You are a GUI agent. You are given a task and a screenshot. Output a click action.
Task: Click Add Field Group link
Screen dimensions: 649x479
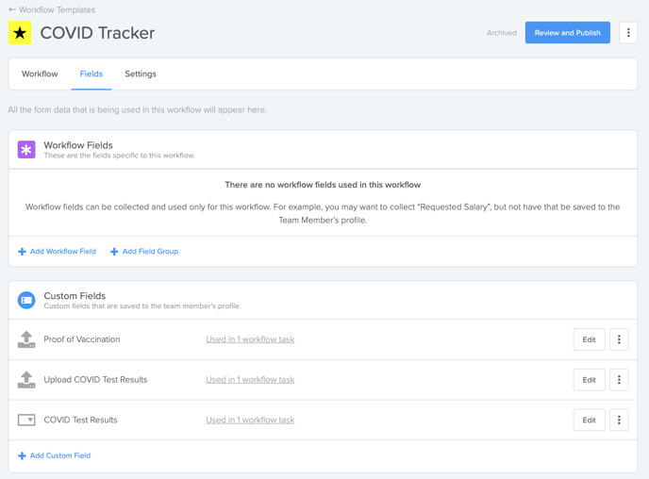[144, 252]
